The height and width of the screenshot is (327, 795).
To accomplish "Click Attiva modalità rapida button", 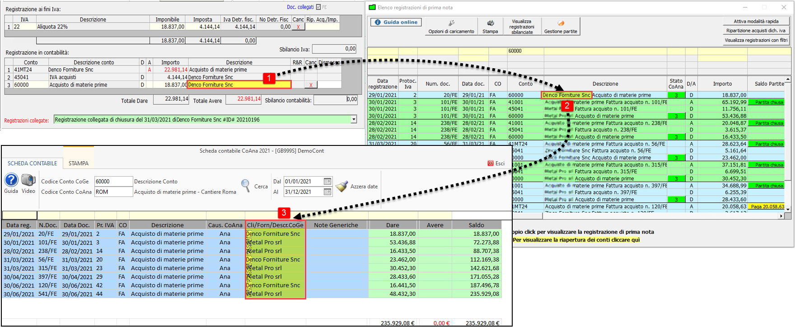I will 756,21.
